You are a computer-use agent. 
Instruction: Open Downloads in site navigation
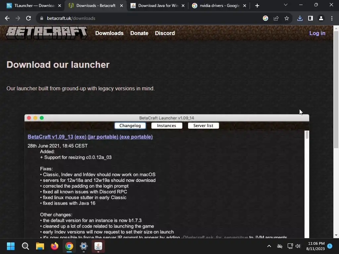[x=109, y=33]
